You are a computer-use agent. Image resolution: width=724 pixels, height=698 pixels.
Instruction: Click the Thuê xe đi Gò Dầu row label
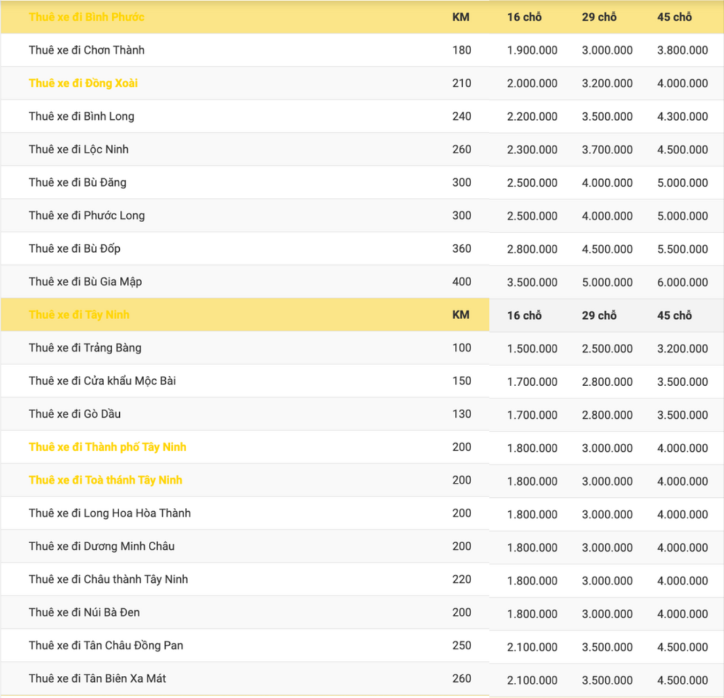click(75, 414)
